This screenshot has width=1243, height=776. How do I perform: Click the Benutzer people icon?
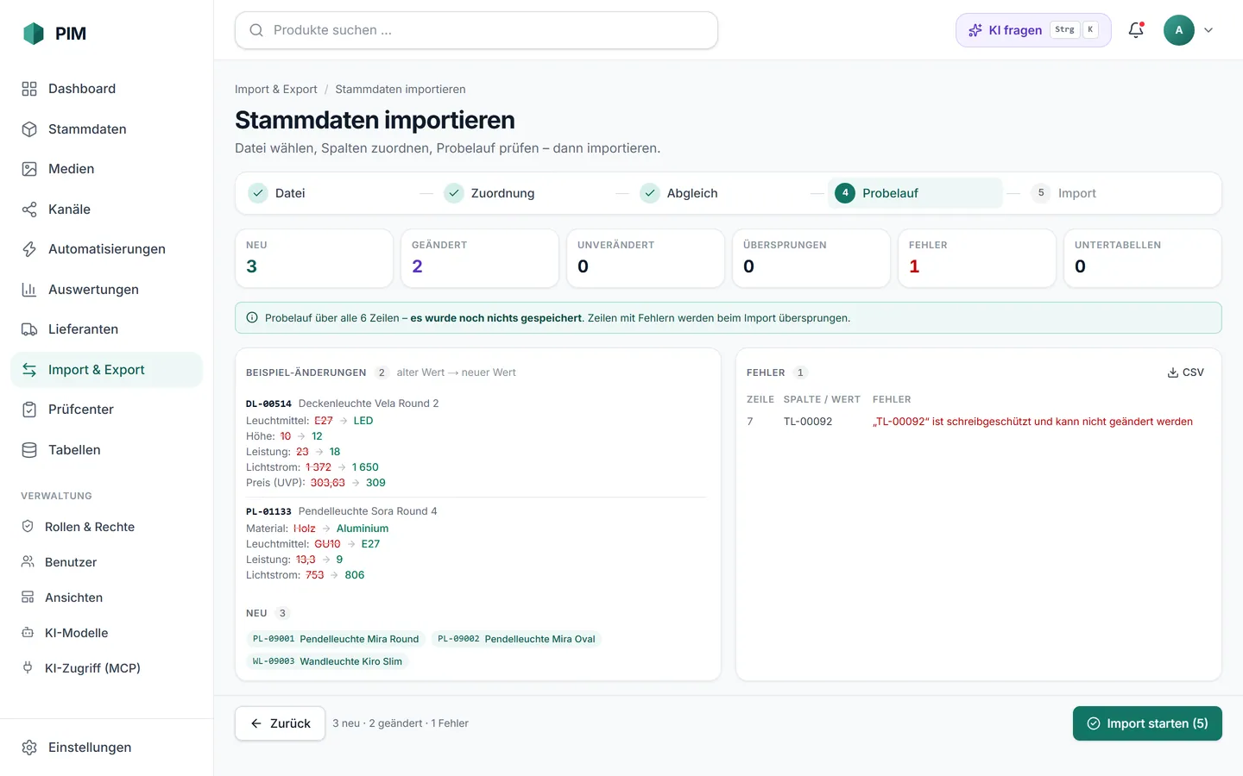(28, 562)
